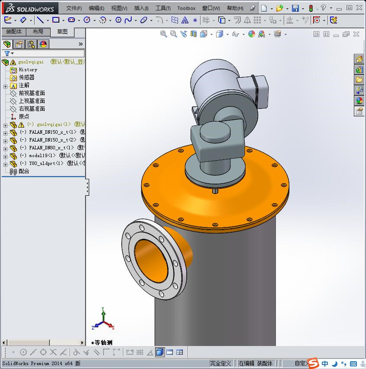Open the PropertyManager tab icon
The height and width of the screenshot is (369, 366).
pyautogui.click(x=19, y=44)
